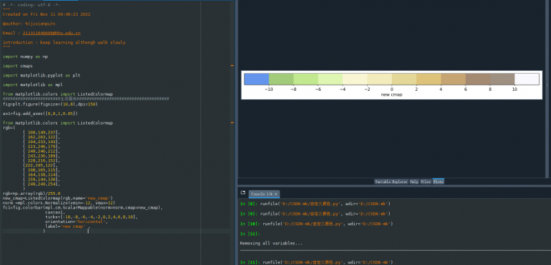Screen dimensions: 551x265
Task: Open the Help pane tab
Action: click(x=415, y=182)
